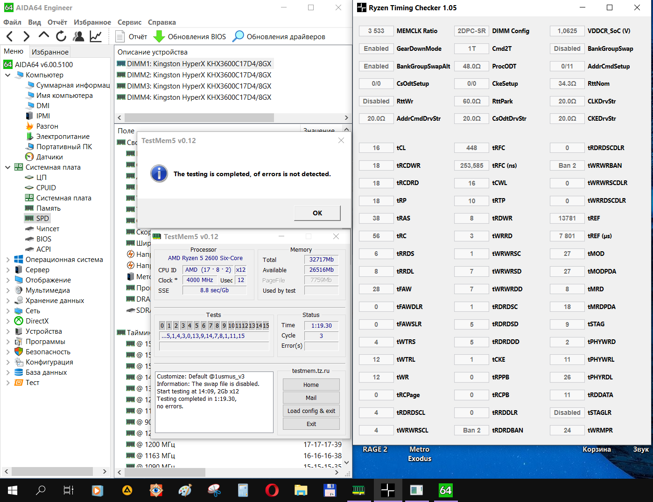Expand the Программы tree node
Image resolution: width=653 pixels, height=502 pixels.
[7, 342]
